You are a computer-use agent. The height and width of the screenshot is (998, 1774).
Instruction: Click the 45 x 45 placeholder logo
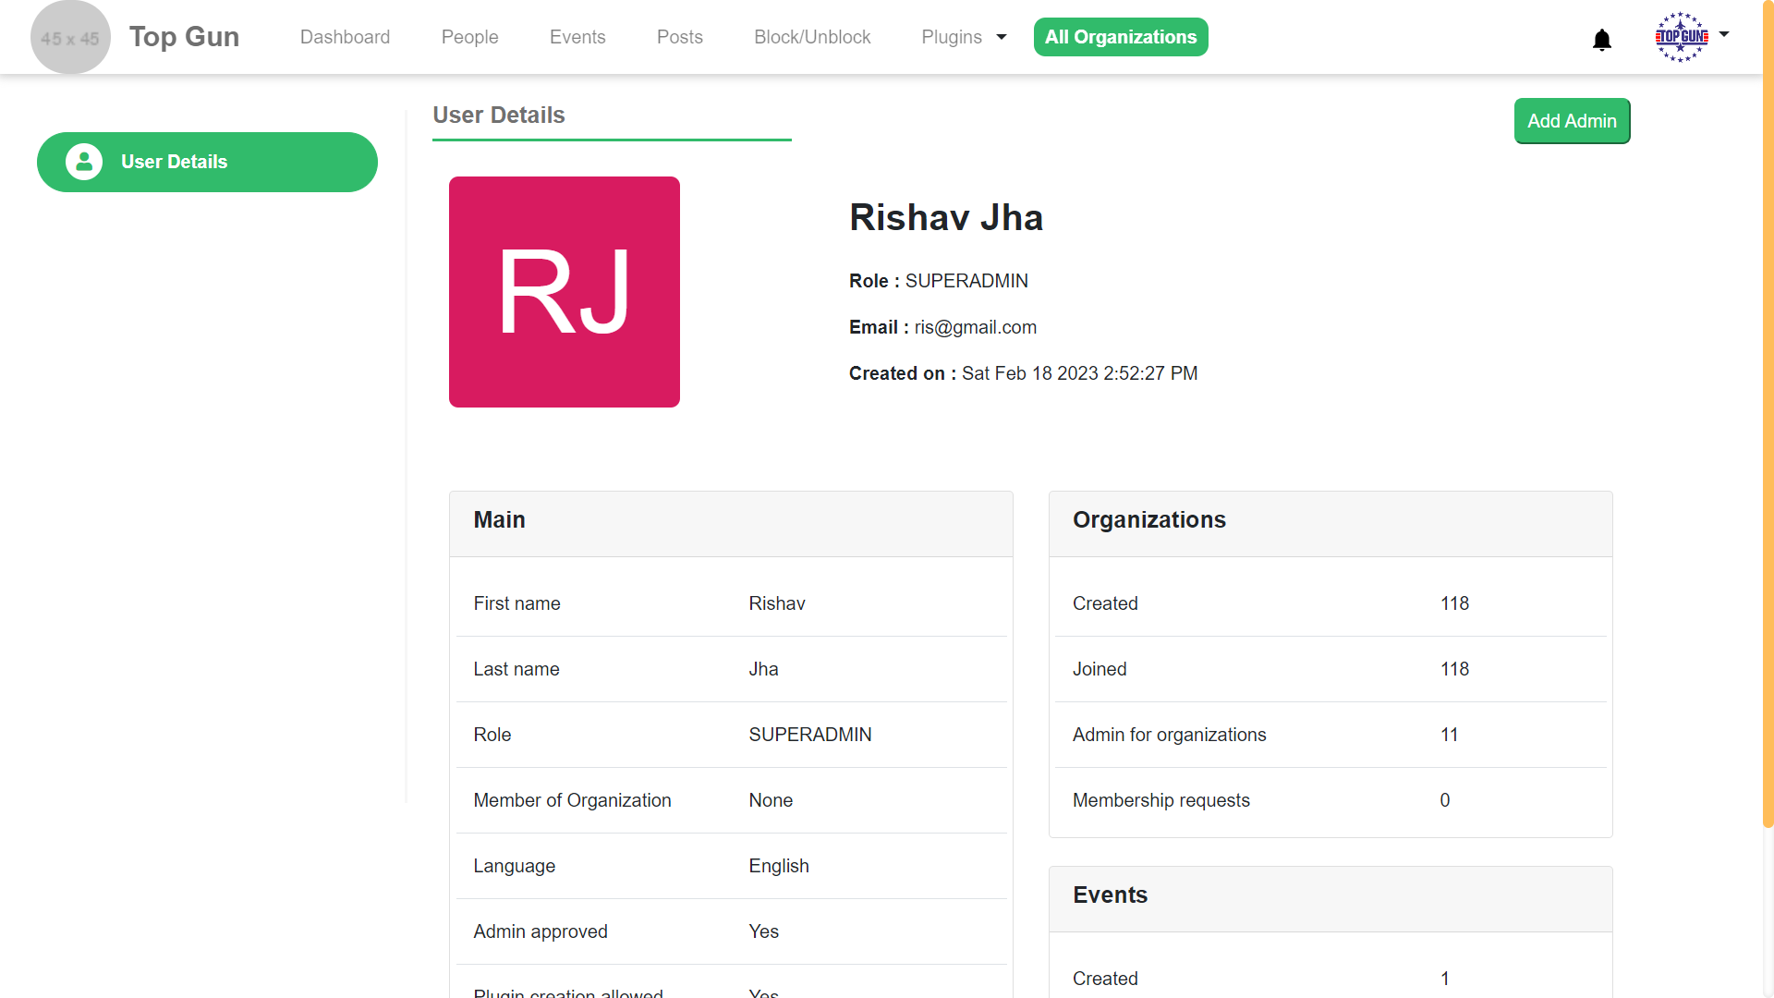point(70,38)
